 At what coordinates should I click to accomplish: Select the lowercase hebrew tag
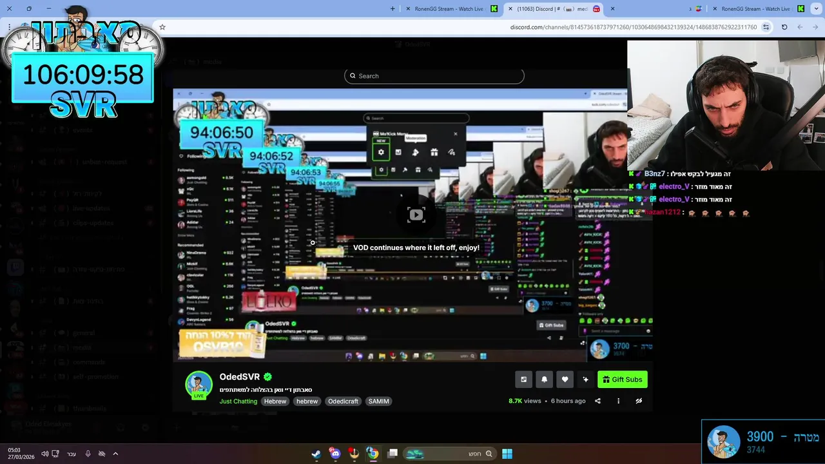(307, 401)
